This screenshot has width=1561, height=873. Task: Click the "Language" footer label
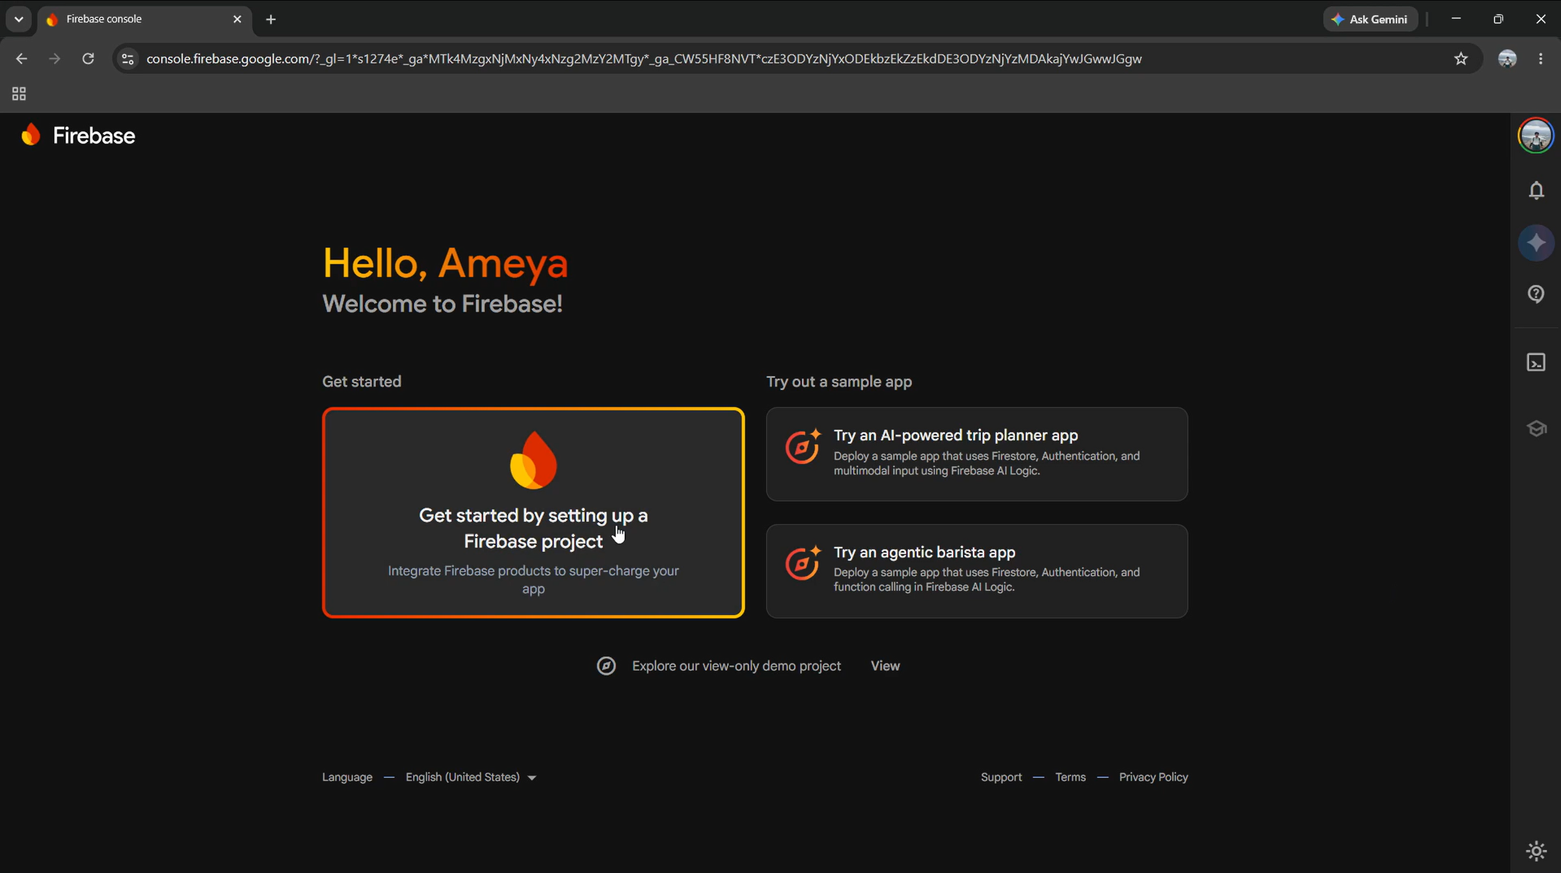(x=347, y=777)
